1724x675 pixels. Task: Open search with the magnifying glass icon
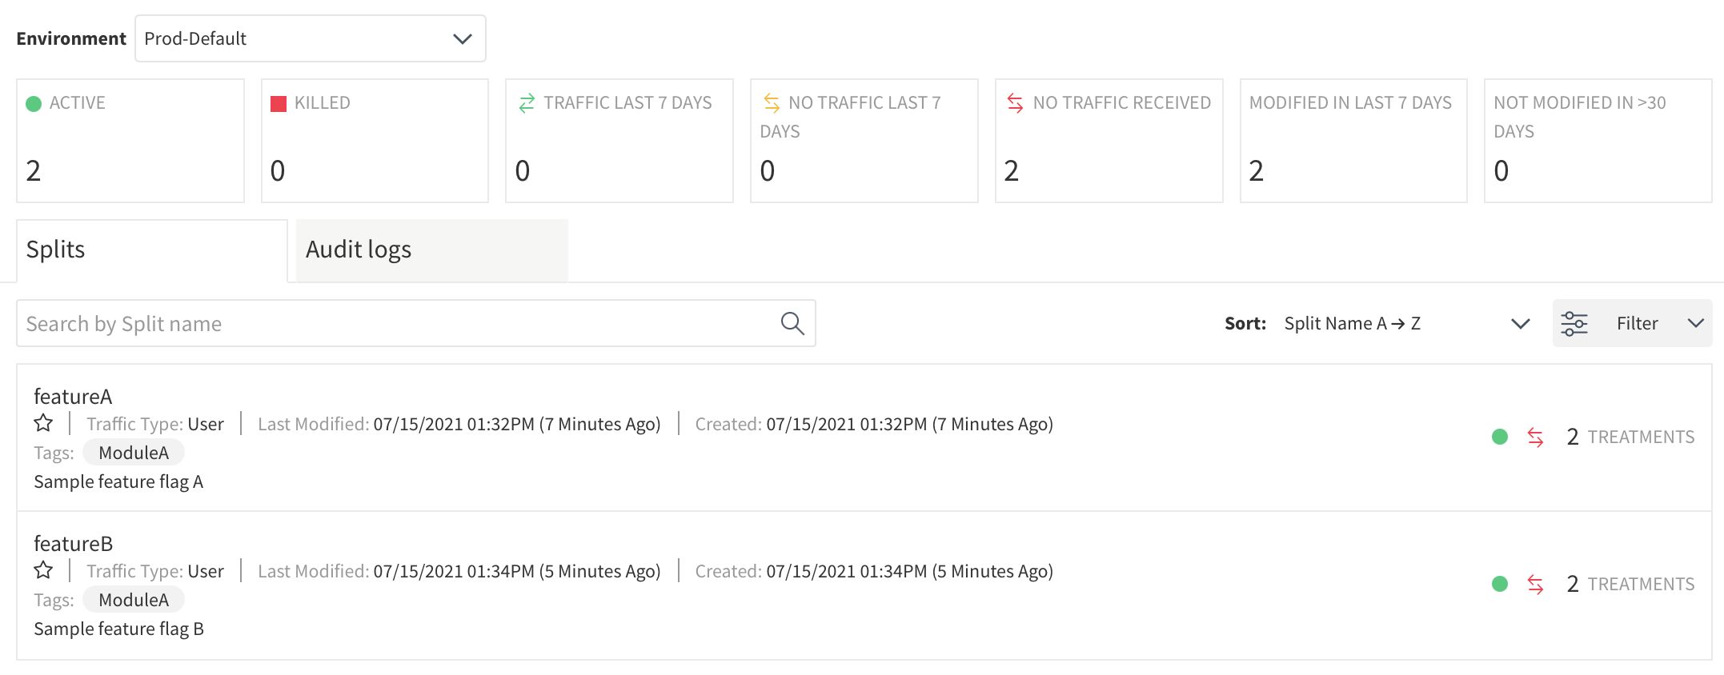792,323
